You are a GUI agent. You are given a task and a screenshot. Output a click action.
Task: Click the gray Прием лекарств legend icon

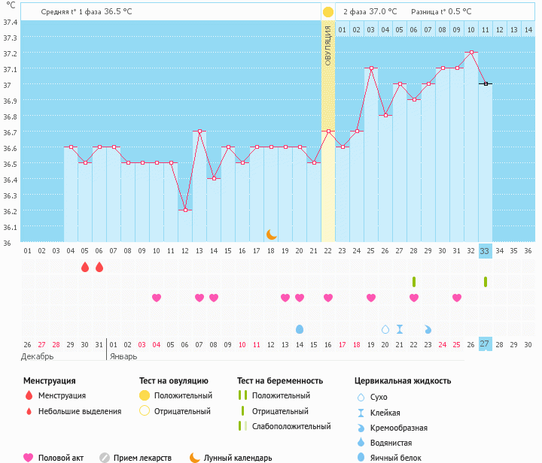(105, 457)
